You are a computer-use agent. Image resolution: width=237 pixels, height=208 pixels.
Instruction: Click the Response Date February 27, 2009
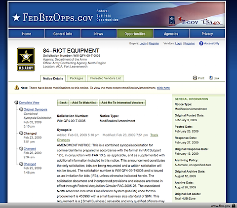[x=187, y=142]
